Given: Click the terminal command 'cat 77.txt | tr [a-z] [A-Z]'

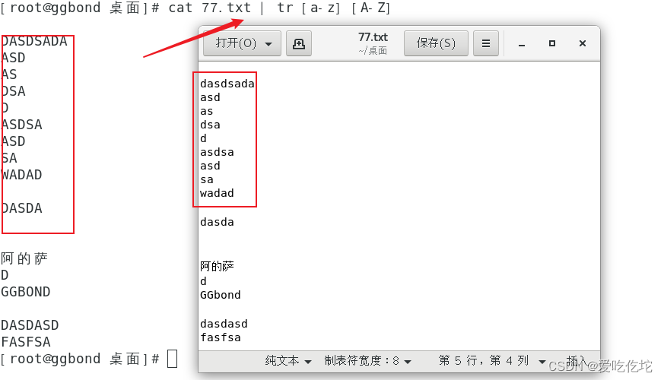Looking at the screenshot, I should (279, 8).
